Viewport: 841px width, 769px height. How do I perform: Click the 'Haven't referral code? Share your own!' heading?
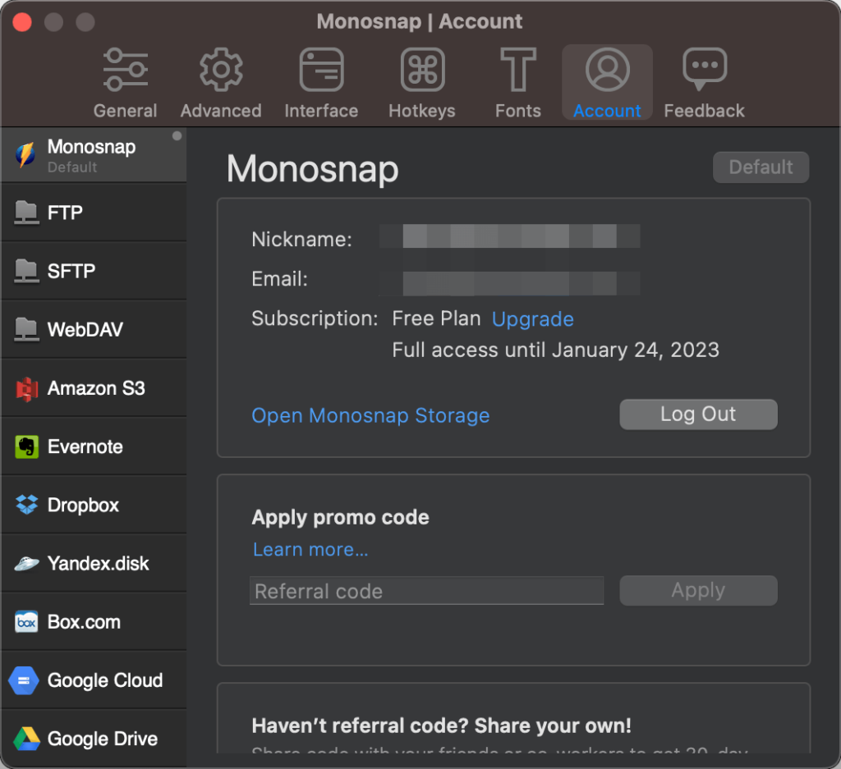click(441, 726)
